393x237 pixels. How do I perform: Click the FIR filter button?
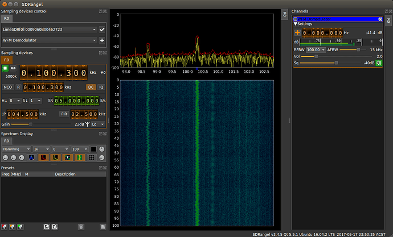coord(64,114)
